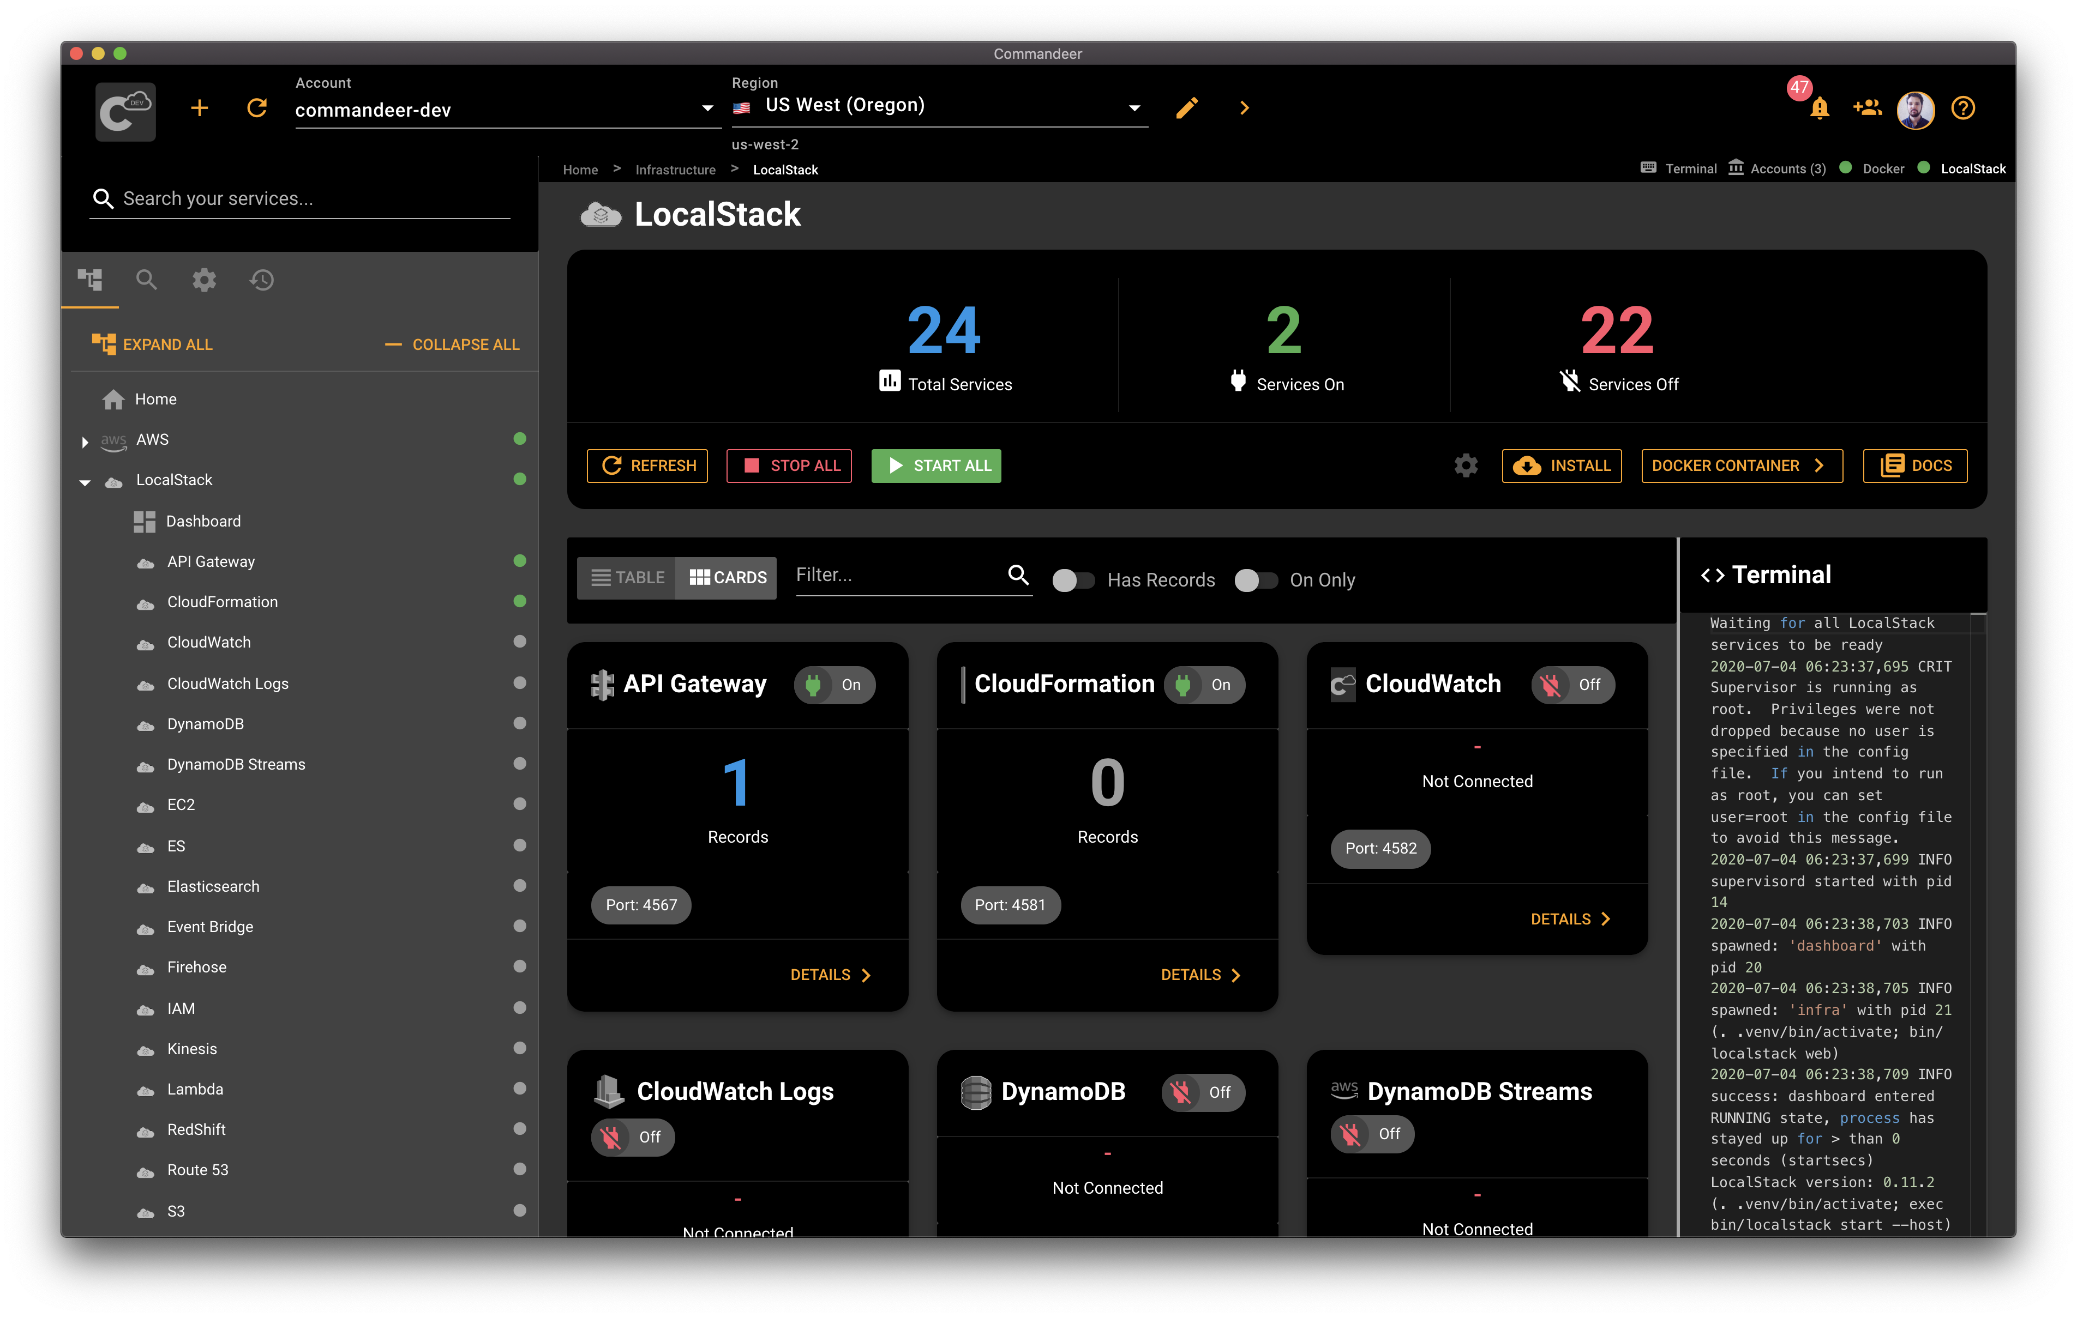Click Infrastructure breadcrumb
The width and height of the screenshot is (2077, 1318).
pos(675,170)
